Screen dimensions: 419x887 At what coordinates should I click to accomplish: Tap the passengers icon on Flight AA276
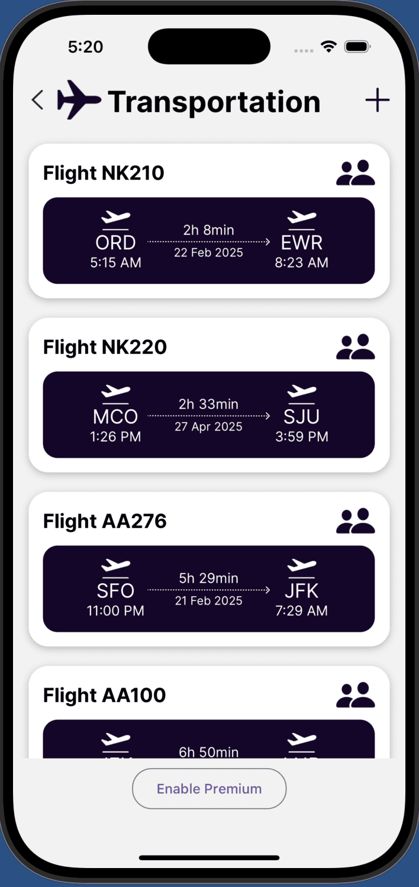(355, 520)
